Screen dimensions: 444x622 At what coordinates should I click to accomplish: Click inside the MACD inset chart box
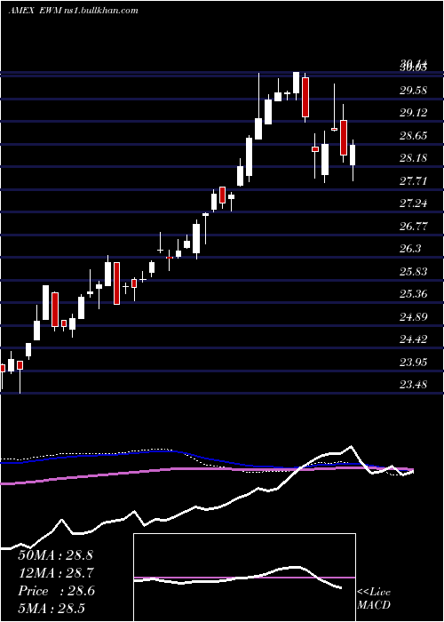pyautogui.click(x=244, y=578)
